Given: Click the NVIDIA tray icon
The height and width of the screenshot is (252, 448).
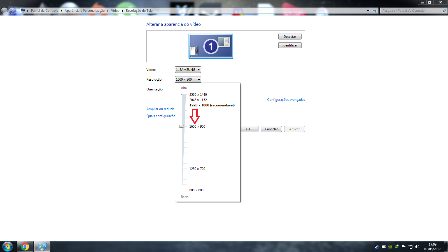Looking at the screenshot, I should coord(390,247).
